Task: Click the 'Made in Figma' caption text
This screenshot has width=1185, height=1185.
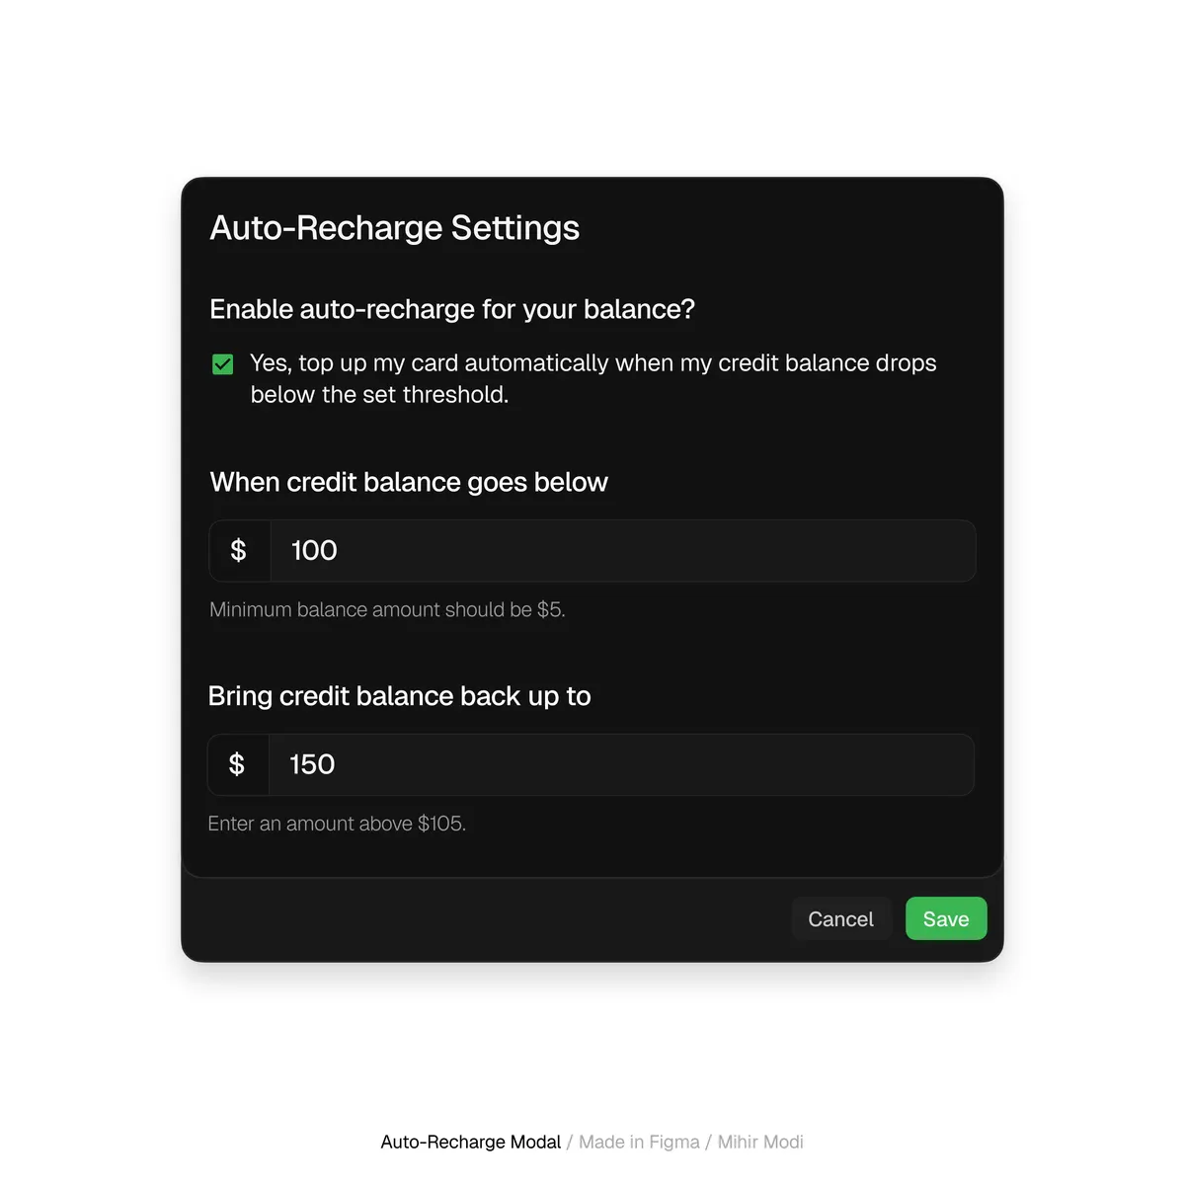Action: [639, 1142]
